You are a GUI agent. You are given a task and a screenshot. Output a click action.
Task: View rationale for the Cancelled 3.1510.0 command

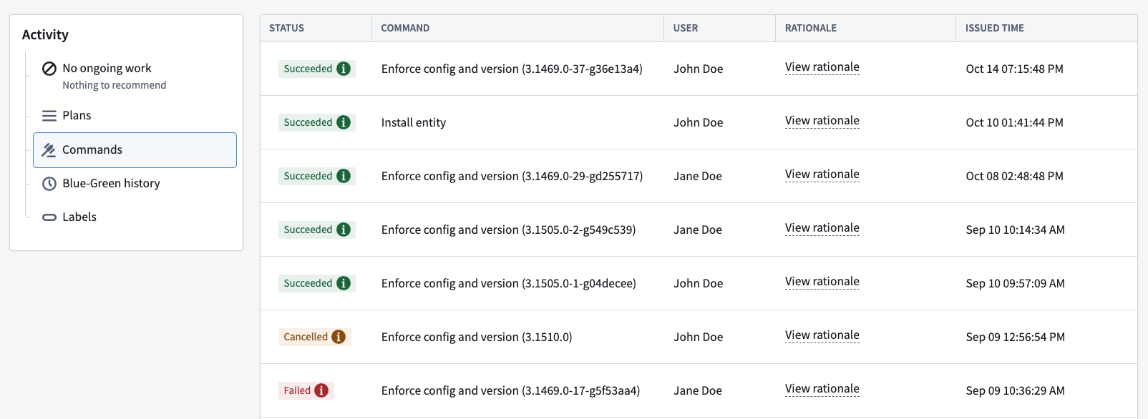tap(822, 335)
